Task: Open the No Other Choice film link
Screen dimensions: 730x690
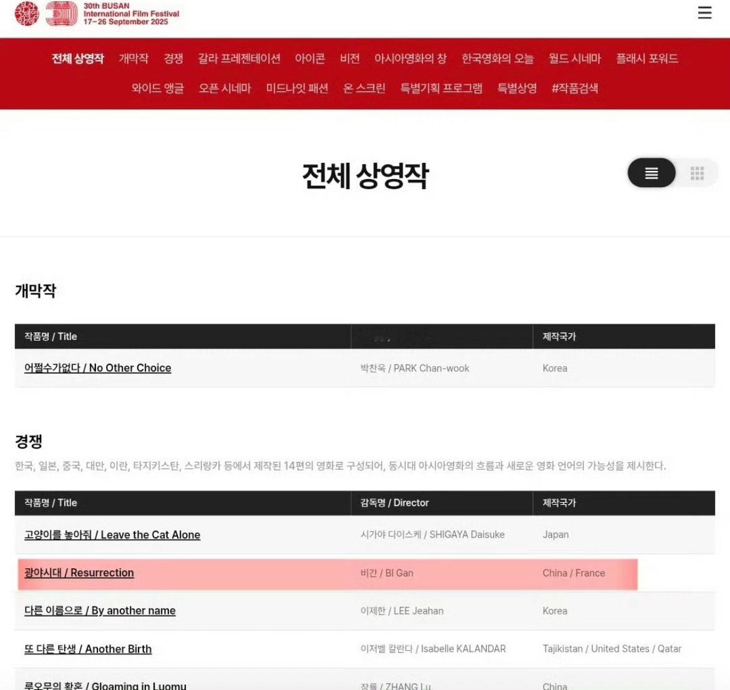Action: 98,368
